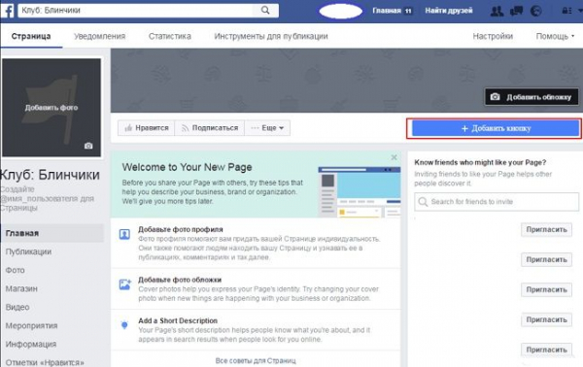Click Все советы для Страницы link
583x367 pixels.
[256, 360]
